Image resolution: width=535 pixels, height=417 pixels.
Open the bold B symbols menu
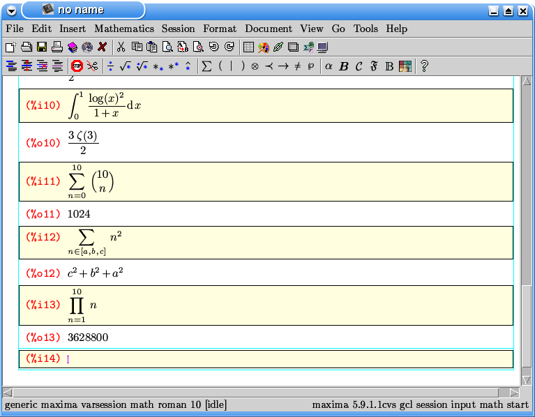click(344, 66)
